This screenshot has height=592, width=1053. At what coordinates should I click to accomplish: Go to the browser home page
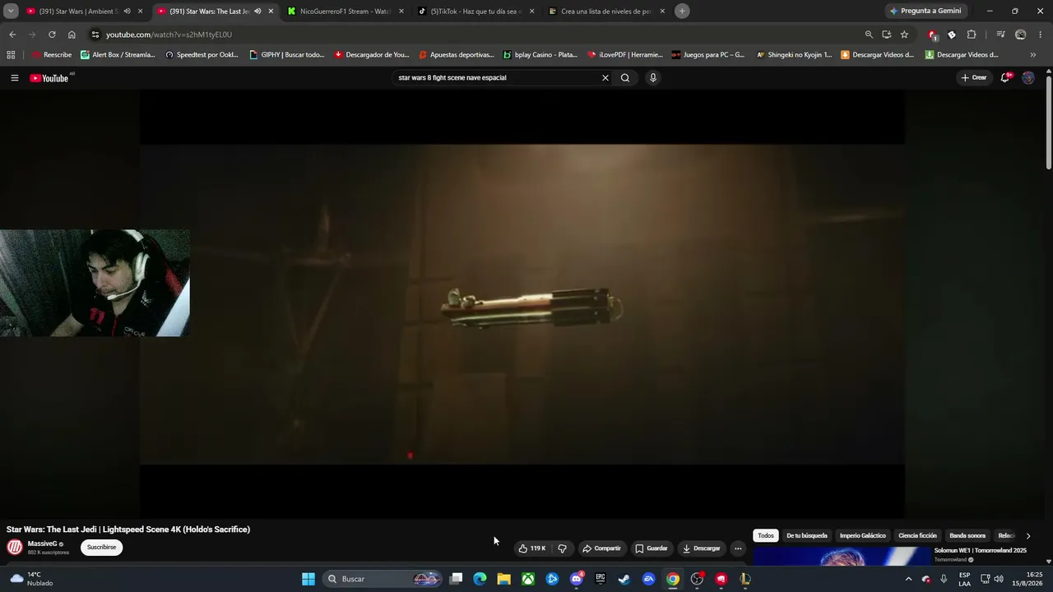click(72, 35)
